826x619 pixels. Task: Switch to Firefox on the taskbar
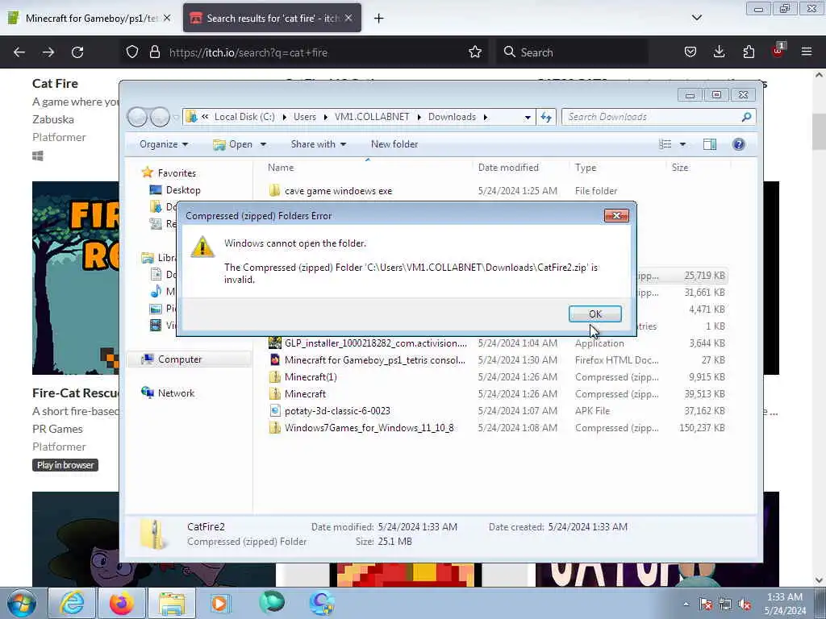tap(122, 603)
